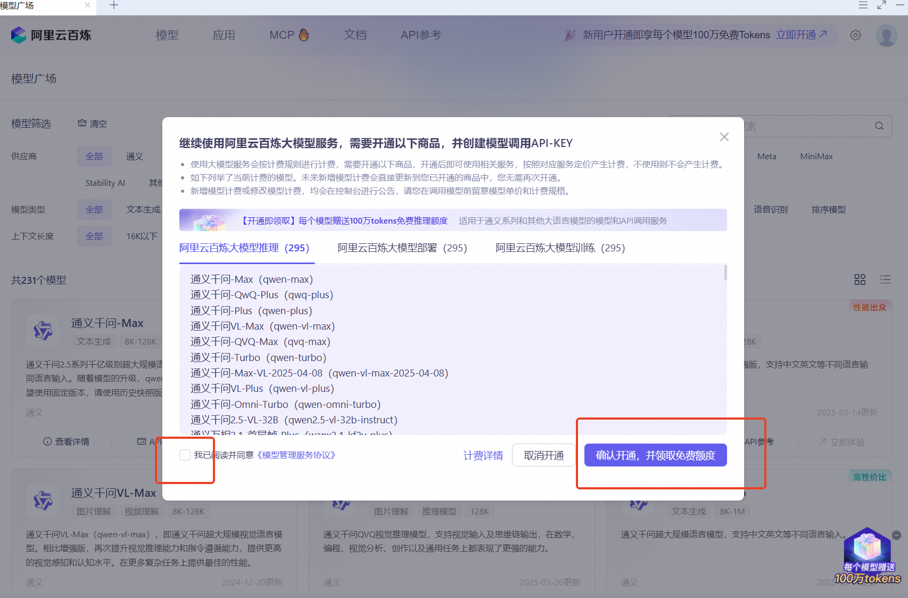
Task: Open the user avatar menu
Action: [886, 35]
